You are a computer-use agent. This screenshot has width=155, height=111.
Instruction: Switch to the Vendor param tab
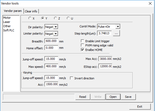(13, 11)
